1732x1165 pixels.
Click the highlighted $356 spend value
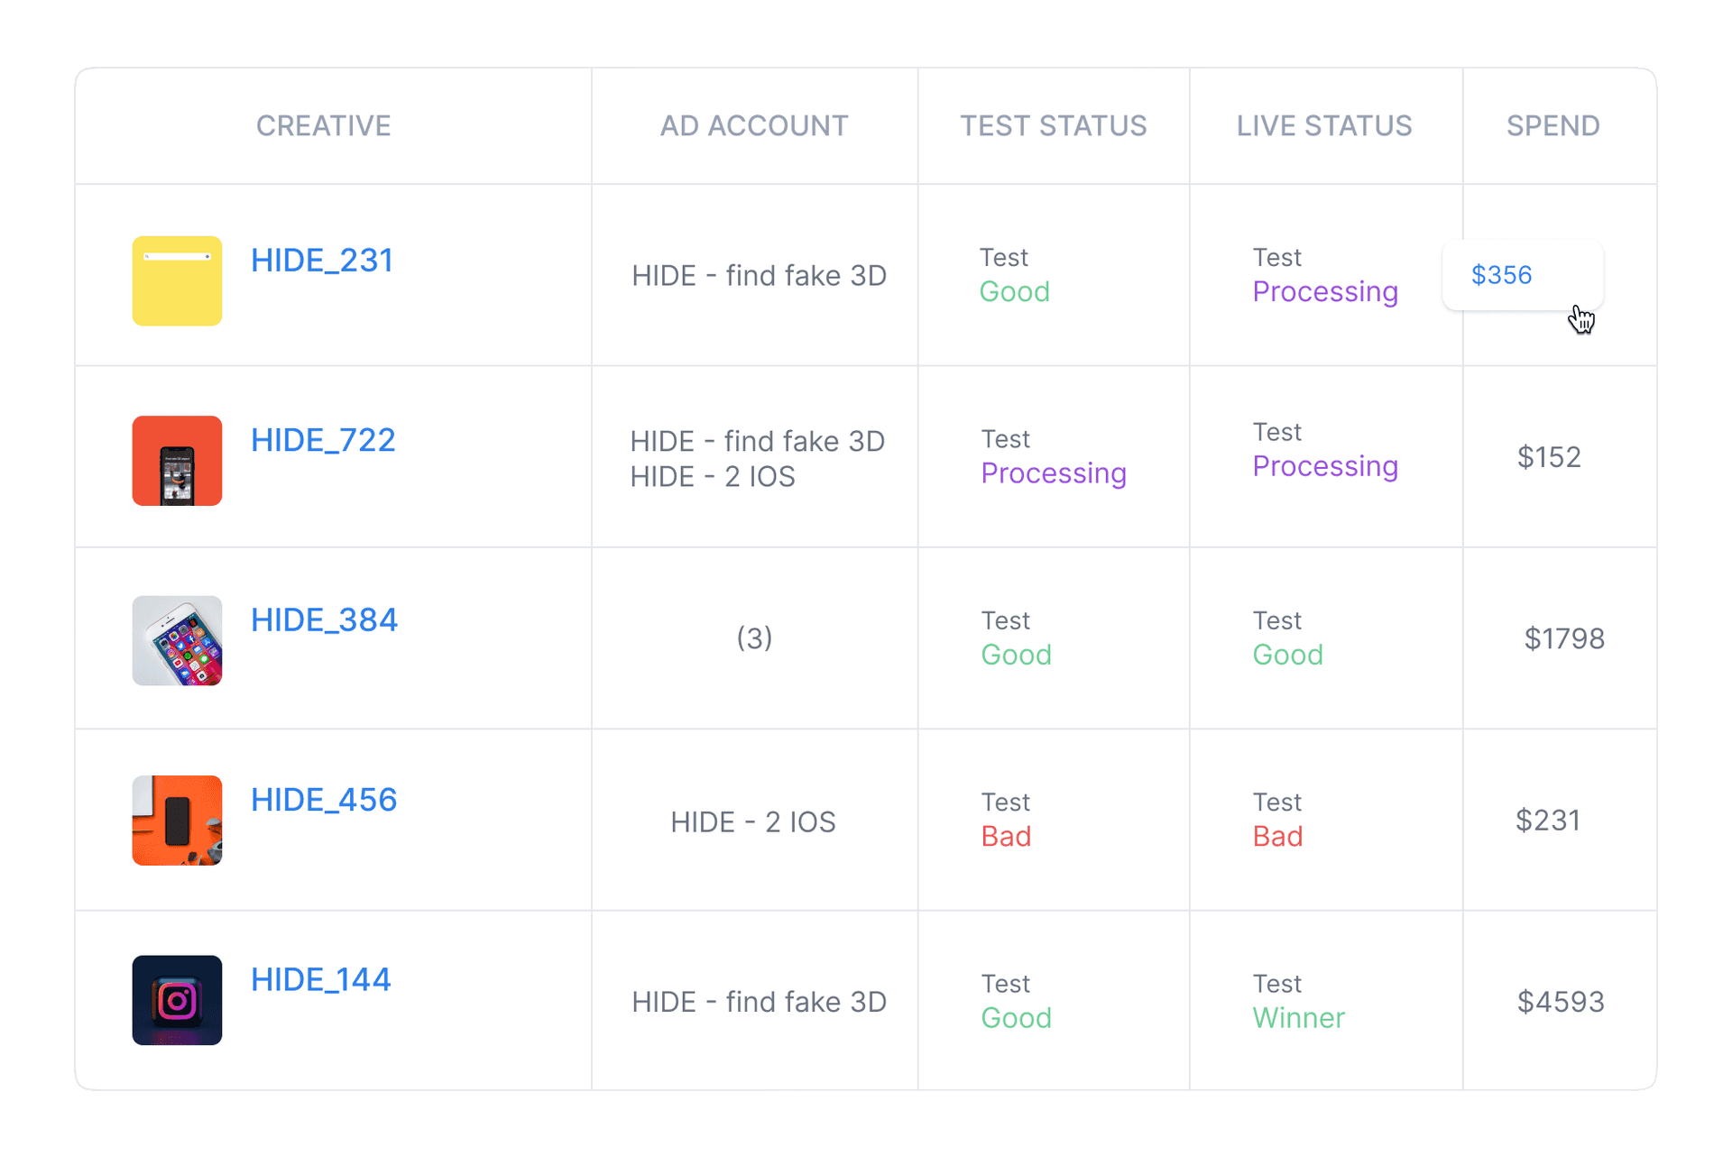(1502, 275)
